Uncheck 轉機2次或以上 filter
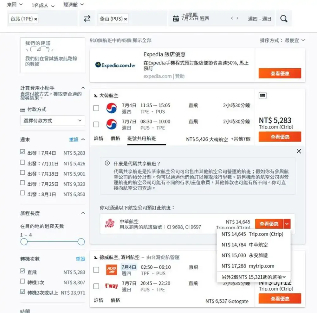The image size is (317, 313). coord(23,291)
